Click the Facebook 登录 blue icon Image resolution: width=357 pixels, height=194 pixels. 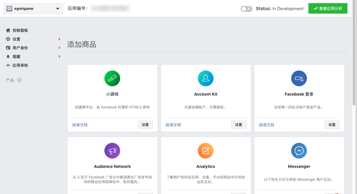pyautogui.click(x=299, y=78)
